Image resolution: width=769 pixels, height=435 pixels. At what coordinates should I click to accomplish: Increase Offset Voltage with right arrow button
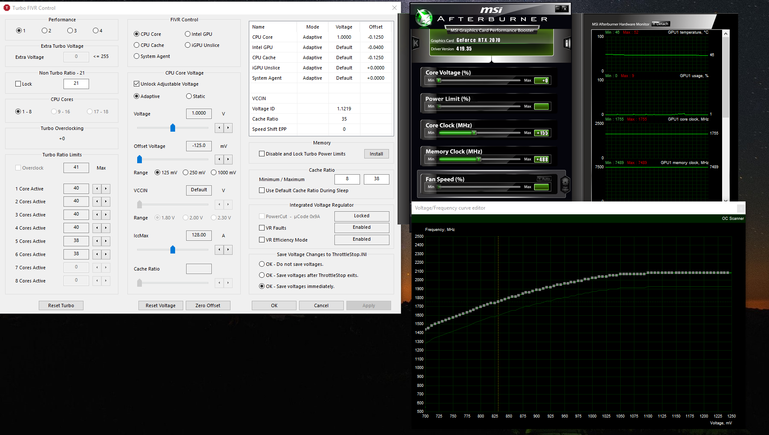[x=228, y=159]
